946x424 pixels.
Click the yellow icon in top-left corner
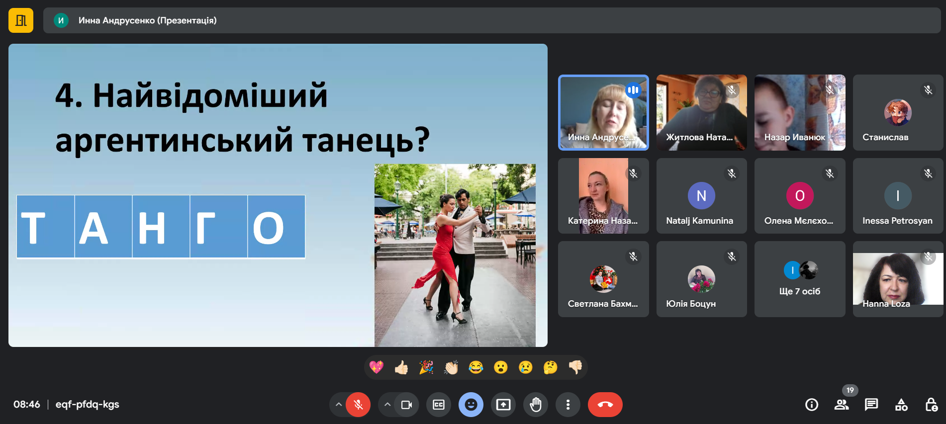(x=21, y=20)
